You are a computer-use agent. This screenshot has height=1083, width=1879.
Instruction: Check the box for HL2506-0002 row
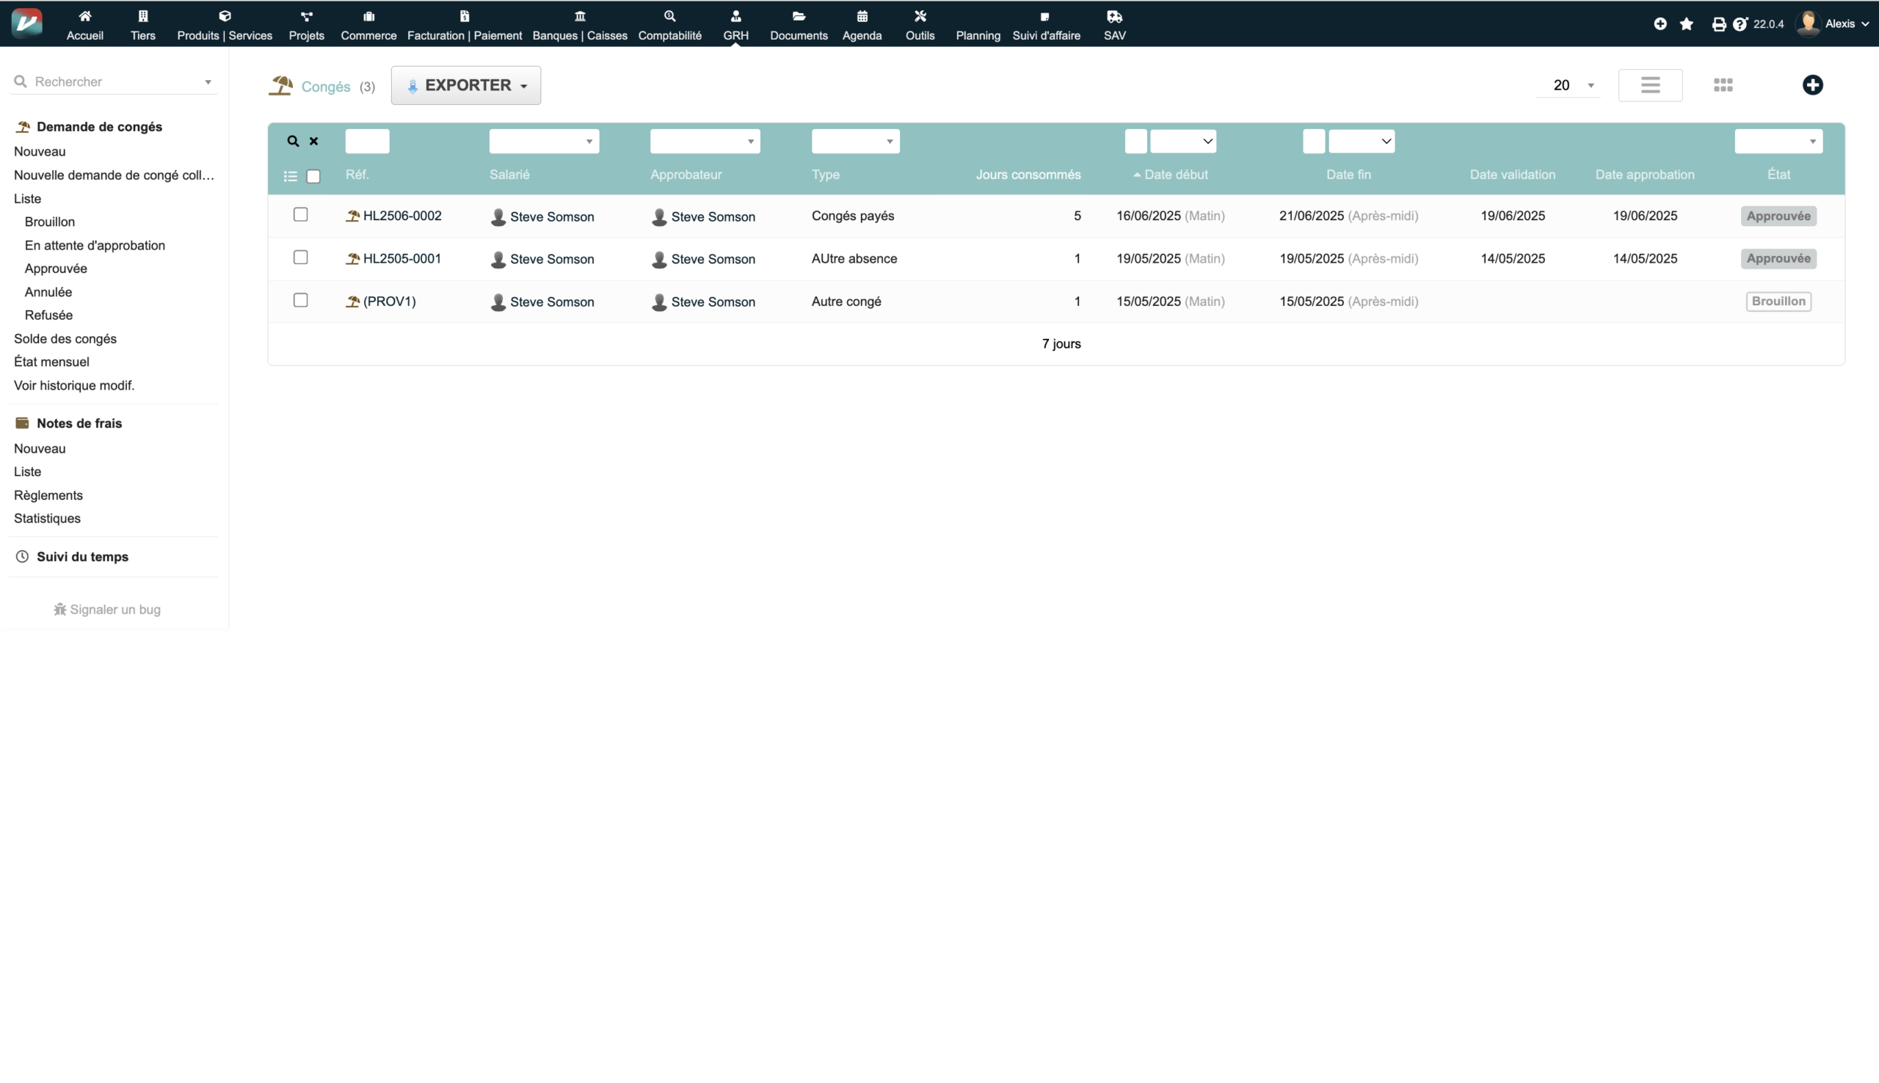[x=300, y=214]
